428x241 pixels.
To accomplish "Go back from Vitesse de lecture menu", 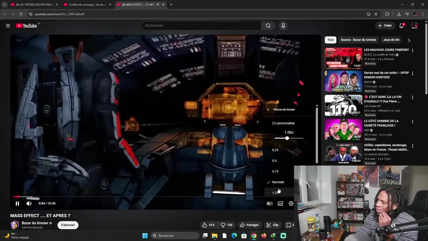I will tap(268, 109).
